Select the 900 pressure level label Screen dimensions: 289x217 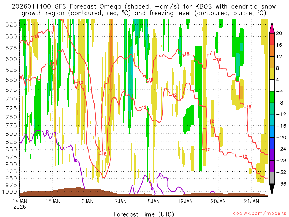(11, 164)
